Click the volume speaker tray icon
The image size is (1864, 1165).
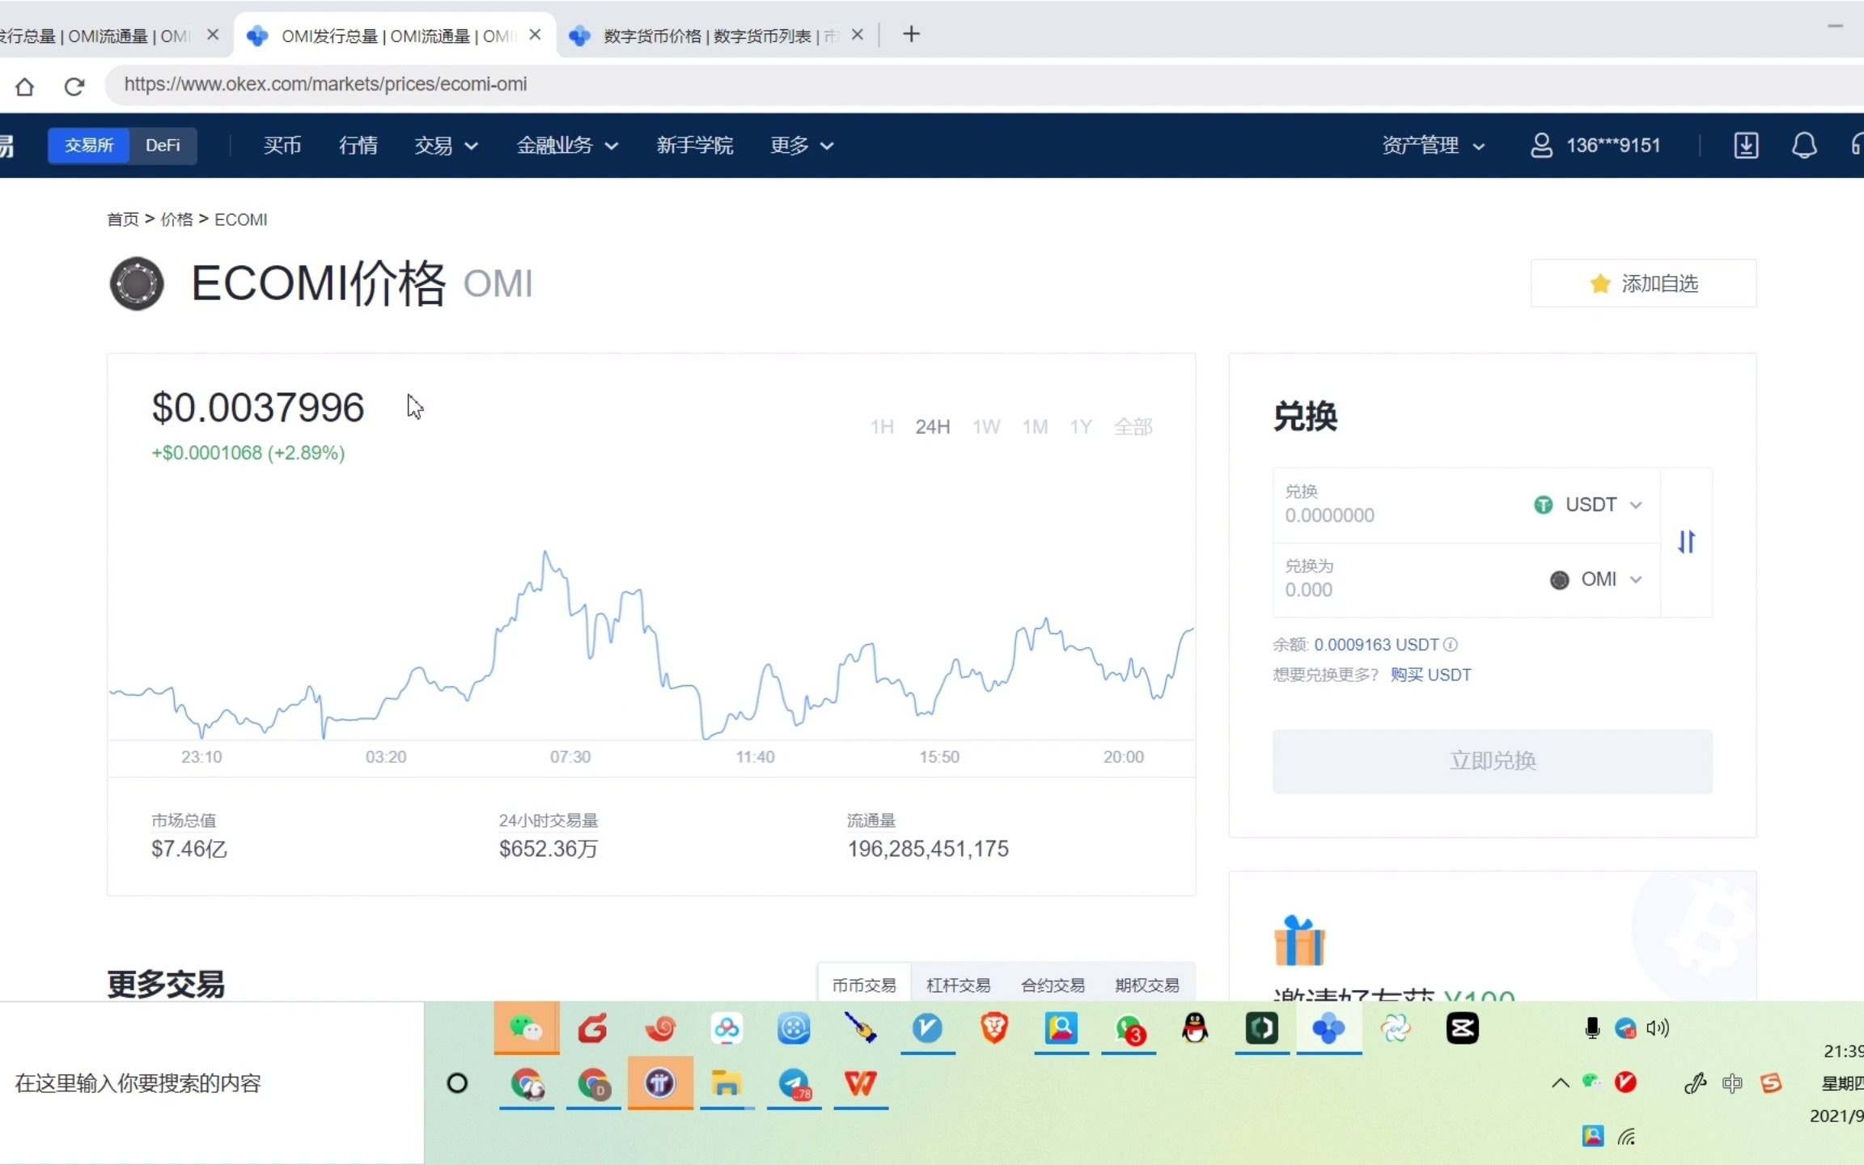(x=1658, y=1028)
